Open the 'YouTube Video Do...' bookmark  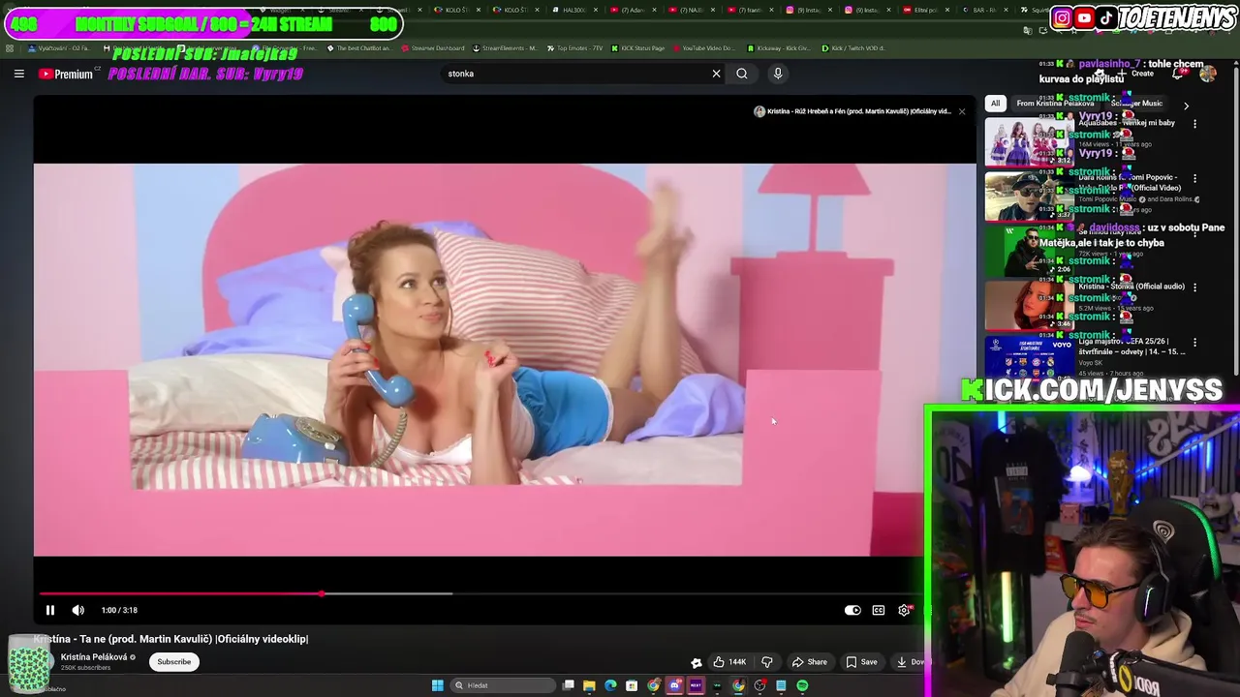coord(703,47)
